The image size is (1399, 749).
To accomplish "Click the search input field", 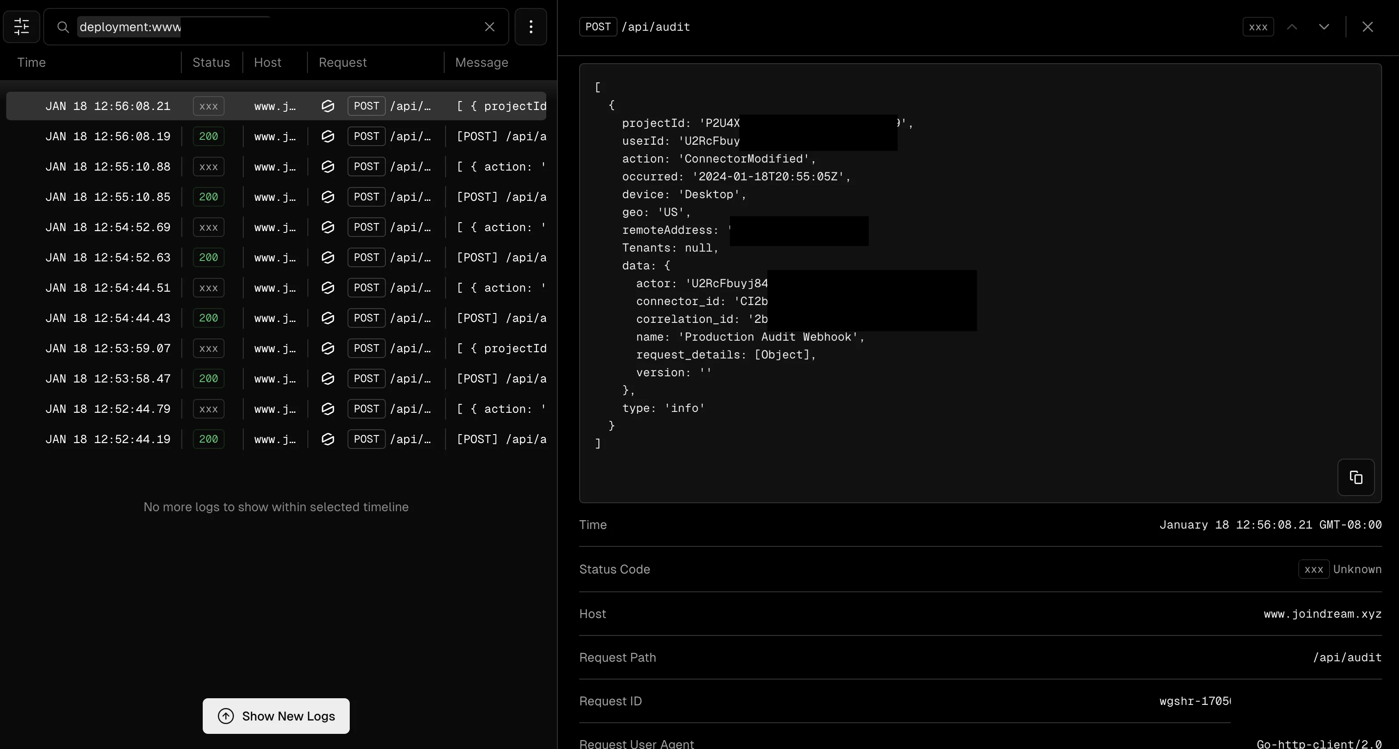I will point(278,27).
